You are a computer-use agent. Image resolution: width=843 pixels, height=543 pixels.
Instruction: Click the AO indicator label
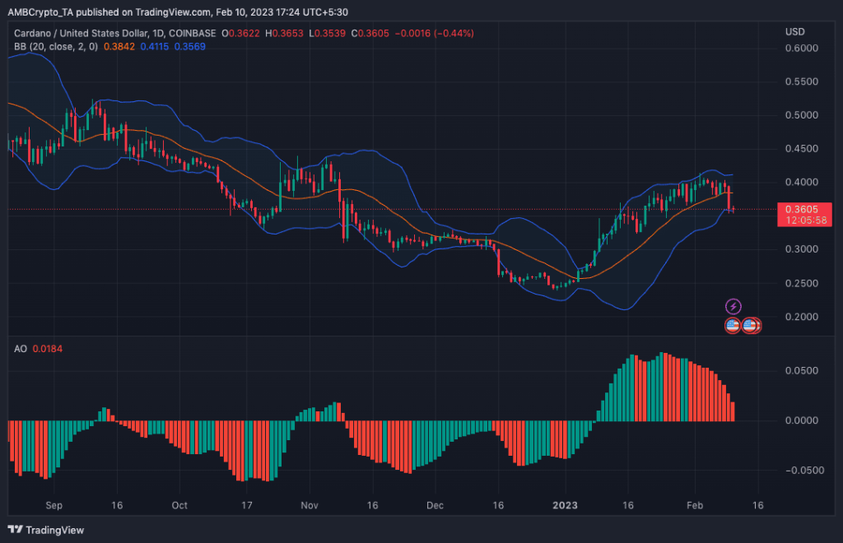click(21, 349)
